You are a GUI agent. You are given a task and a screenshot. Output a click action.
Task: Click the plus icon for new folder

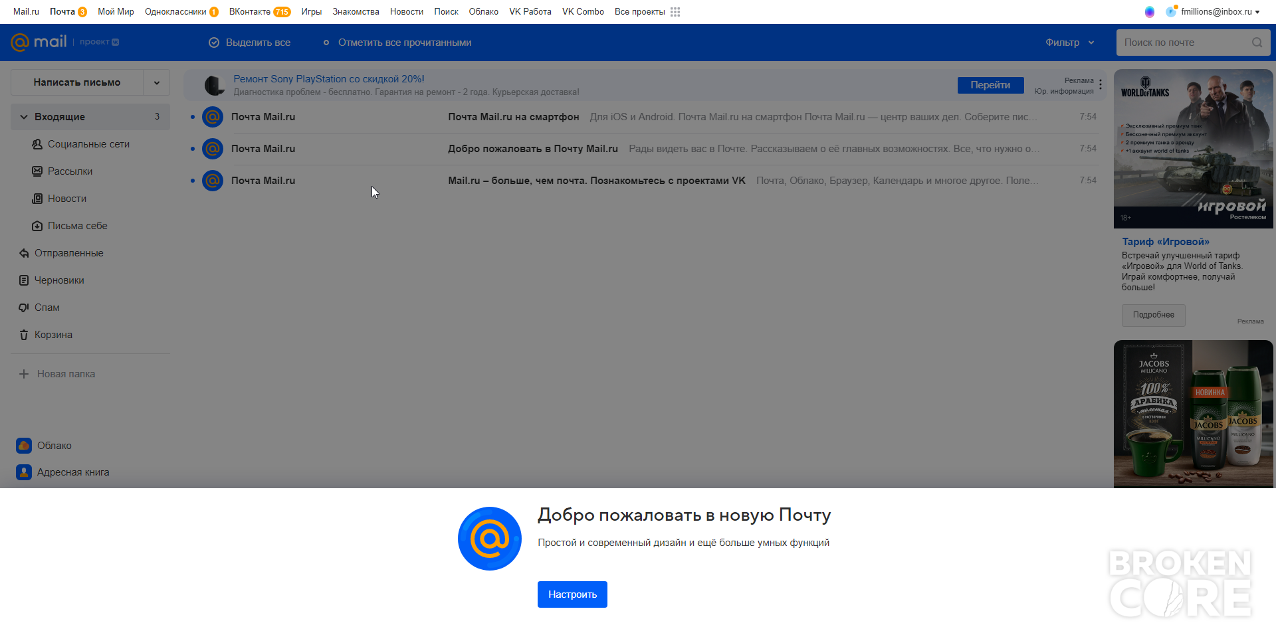[24, 374]
